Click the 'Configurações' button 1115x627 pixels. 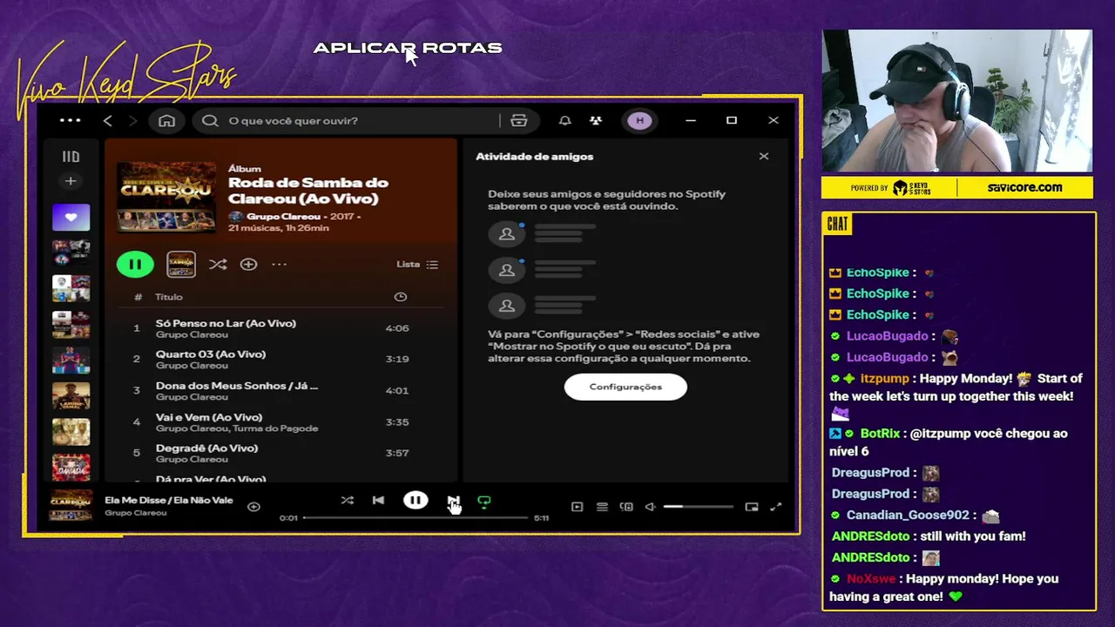[x=625, y=387]
